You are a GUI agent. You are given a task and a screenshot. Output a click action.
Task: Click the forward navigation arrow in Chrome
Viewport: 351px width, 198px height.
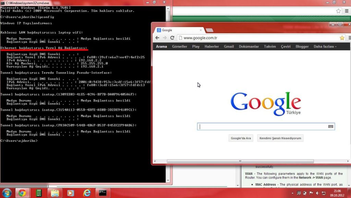pyautogui.click(x=165, y=38)
